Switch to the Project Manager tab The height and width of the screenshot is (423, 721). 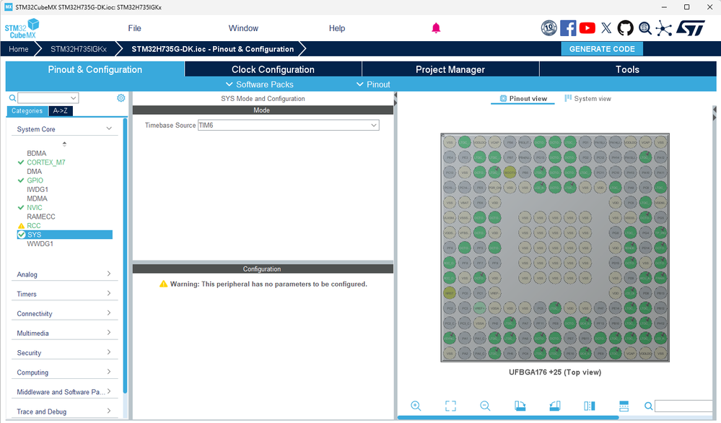click(450, 69)
